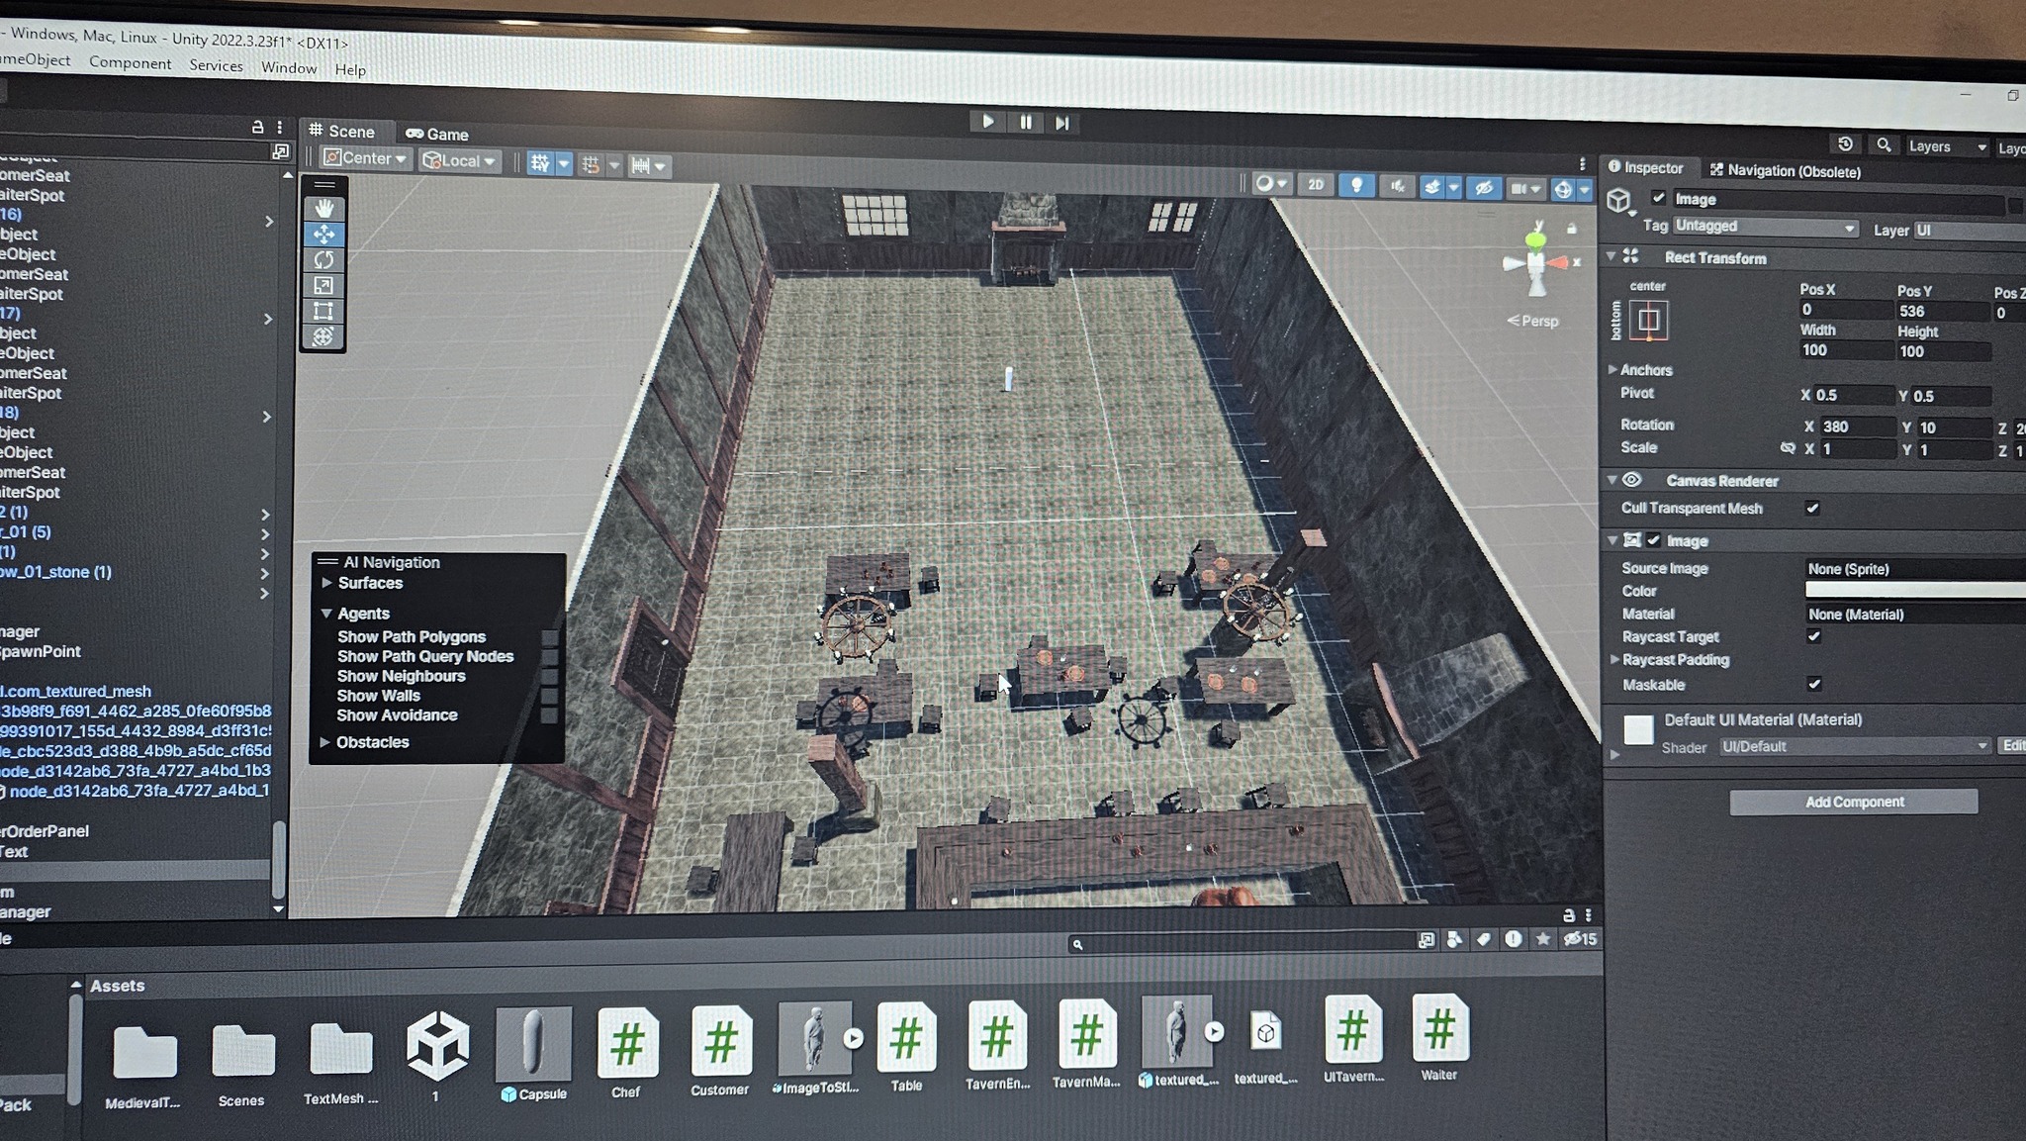
Task: Click the Pause playback button
Action: click(1026, 122)
